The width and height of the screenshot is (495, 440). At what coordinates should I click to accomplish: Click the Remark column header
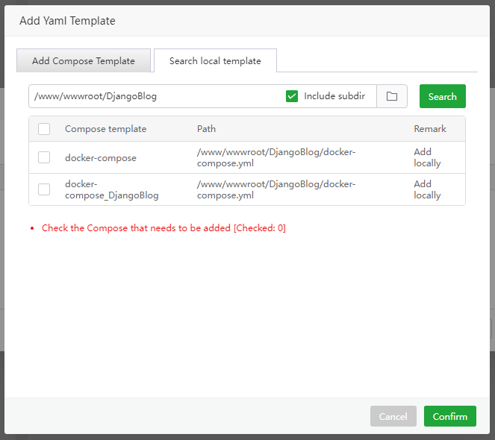(430, 129)
